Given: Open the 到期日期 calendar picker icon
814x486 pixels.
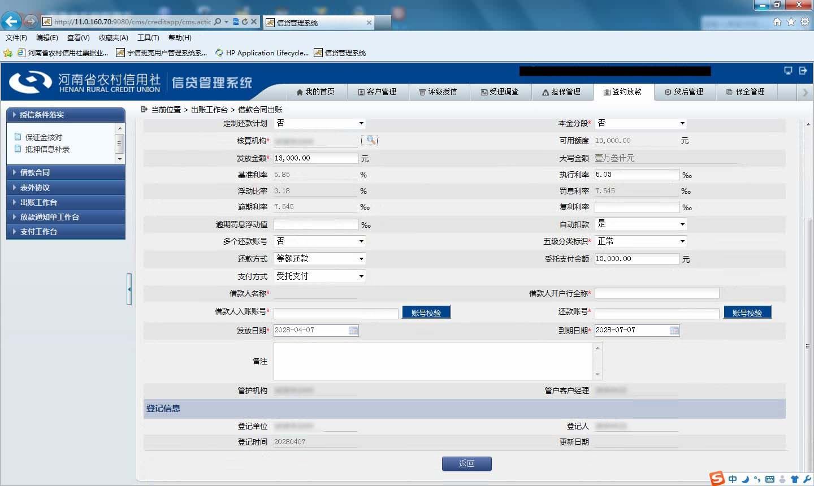Looking at the screenshot, I should (674, 330).
